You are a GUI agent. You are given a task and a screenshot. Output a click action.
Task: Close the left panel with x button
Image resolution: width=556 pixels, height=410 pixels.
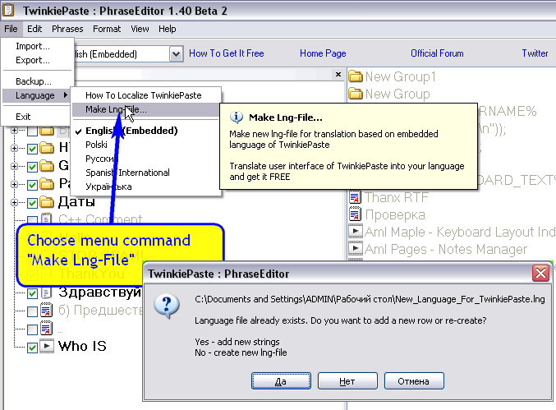[x=338, y=74]
